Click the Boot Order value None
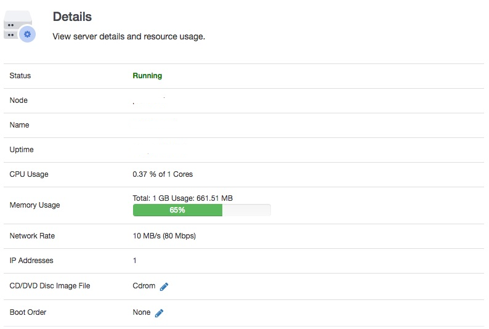The image size is (489, 329). coord(142,312)
